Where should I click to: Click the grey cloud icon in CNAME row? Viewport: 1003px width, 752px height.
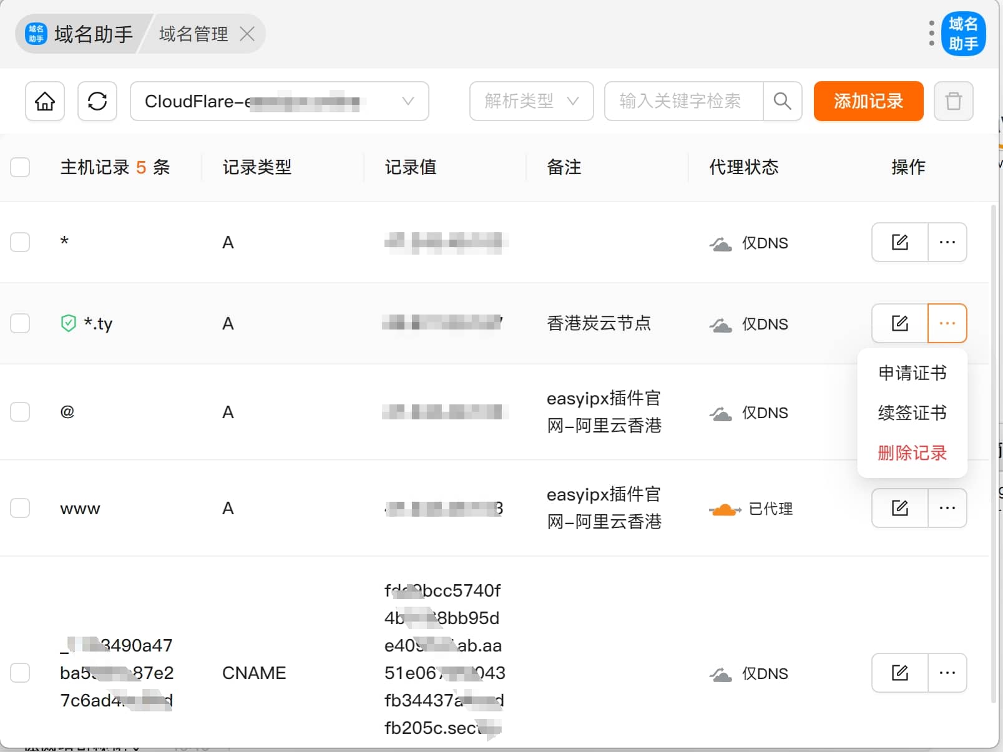[x=720, y=675]
